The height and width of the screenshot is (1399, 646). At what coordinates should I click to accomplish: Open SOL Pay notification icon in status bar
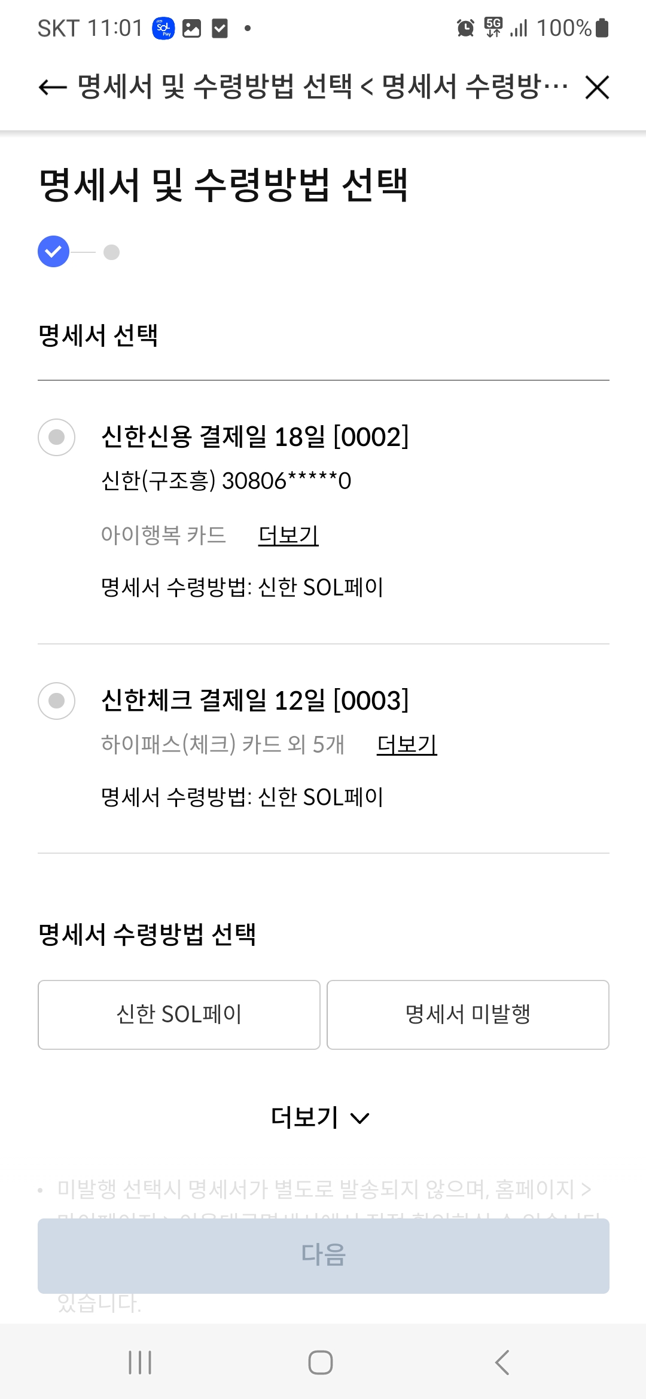163,28
